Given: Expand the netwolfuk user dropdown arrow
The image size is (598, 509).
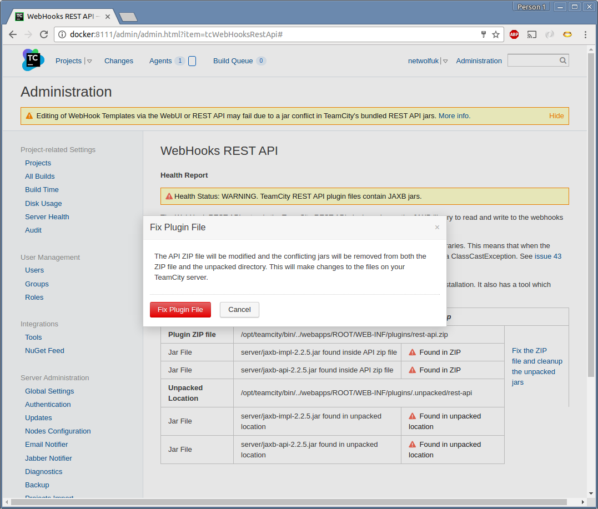Looking at the screenshot, I should click(445, 61).
